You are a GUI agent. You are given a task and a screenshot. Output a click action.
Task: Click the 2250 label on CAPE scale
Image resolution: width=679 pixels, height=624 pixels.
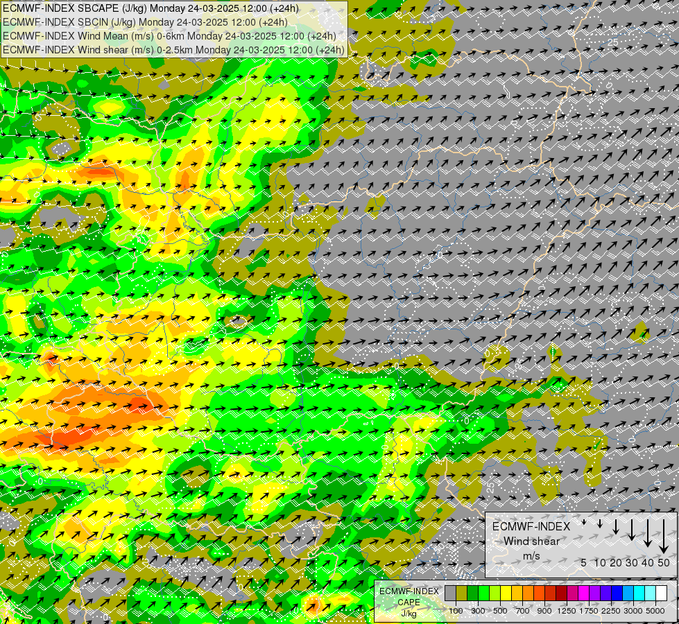610,611
